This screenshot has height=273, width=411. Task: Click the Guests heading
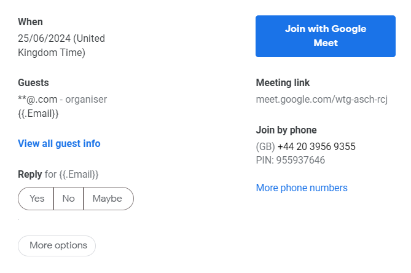pyautogui.click(x=33, y=82)
